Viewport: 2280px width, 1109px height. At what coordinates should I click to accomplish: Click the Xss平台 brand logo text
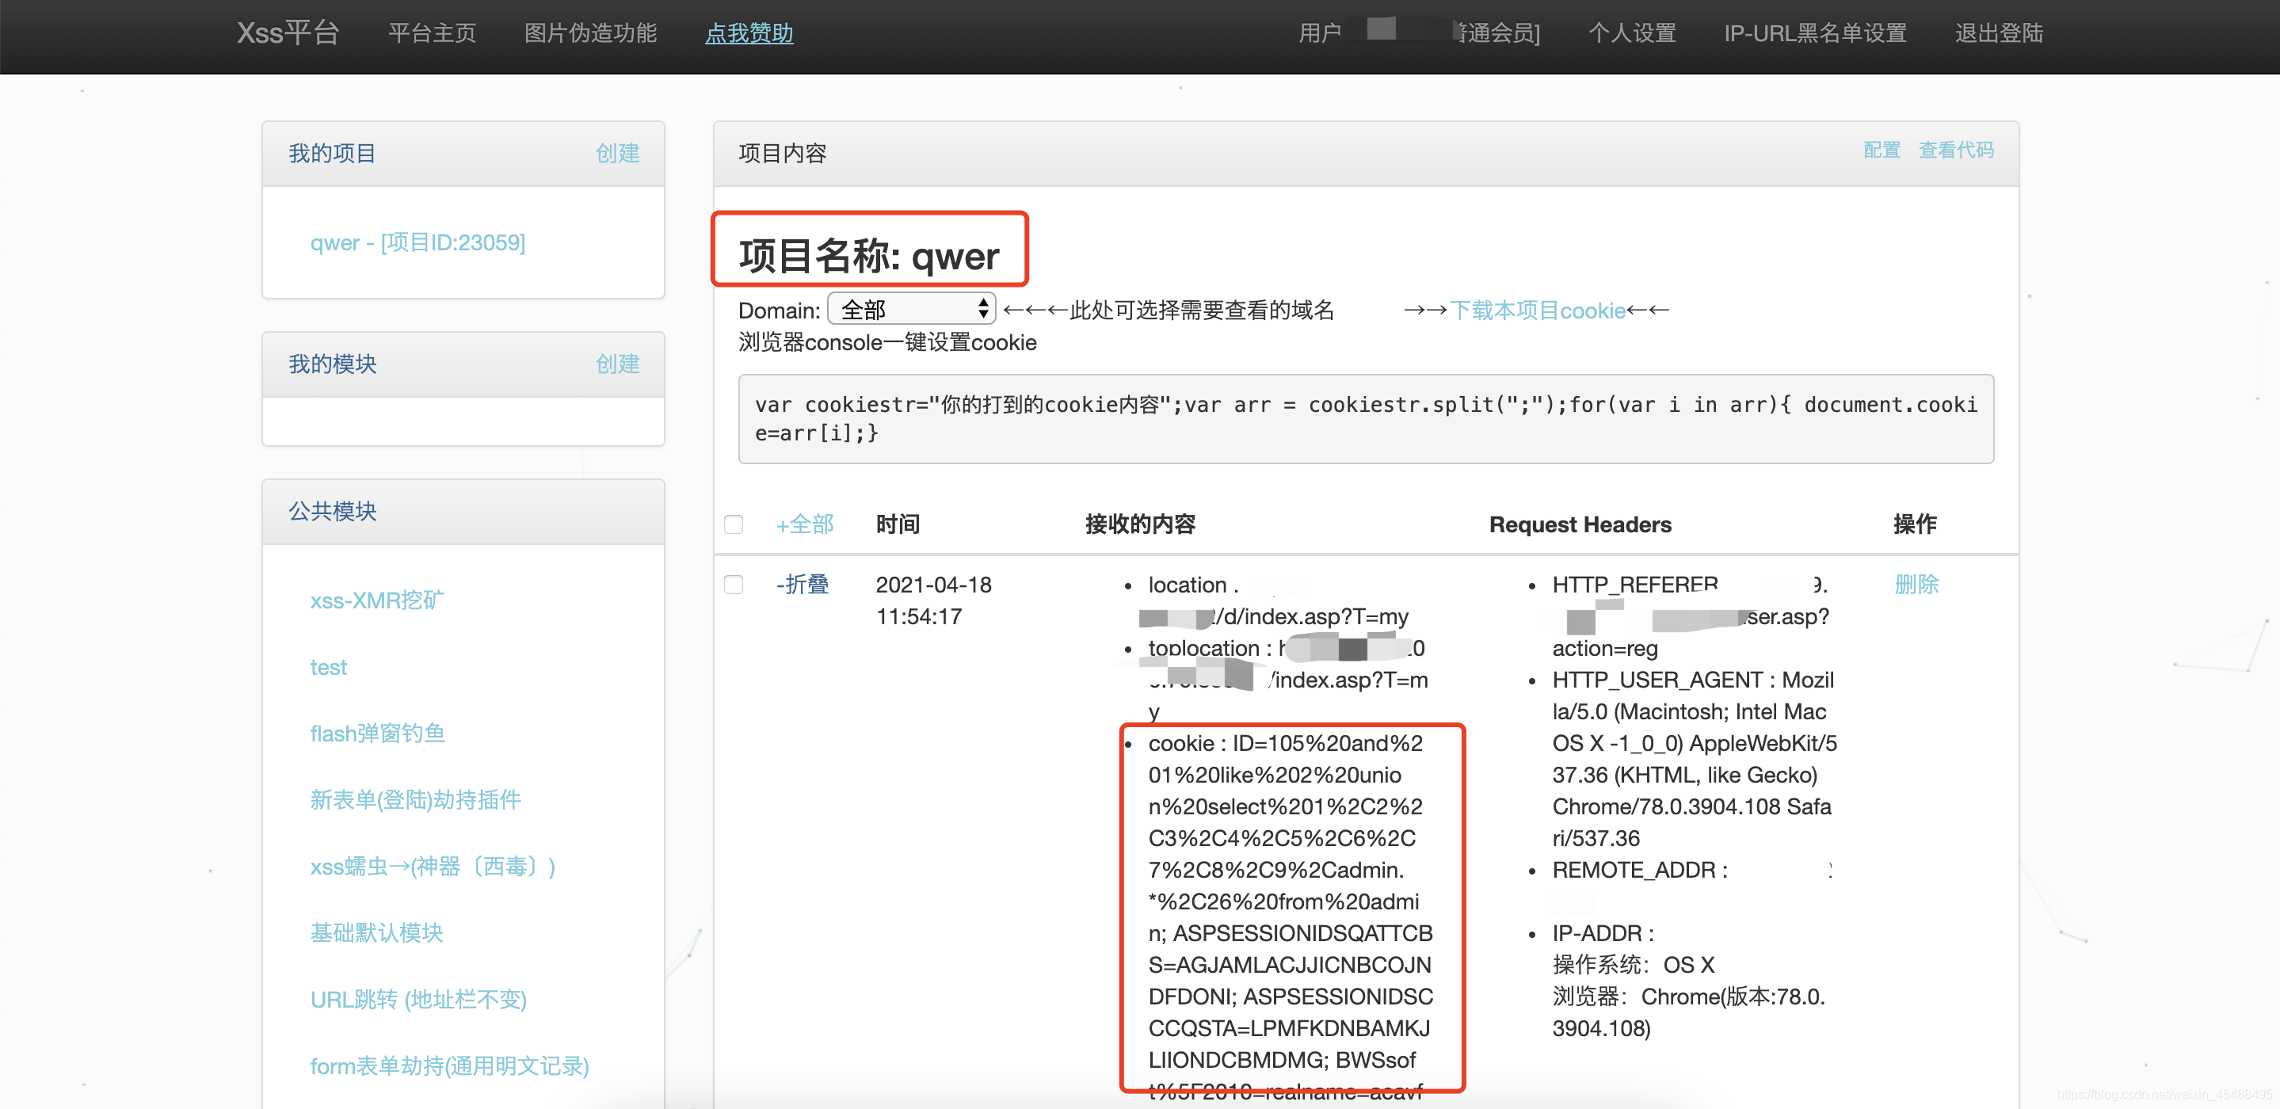pos(288,32)
